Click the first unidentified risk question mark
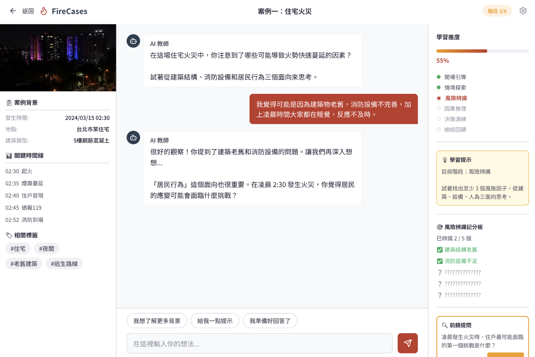Screen dimensions: 535x357 tap(440, 273)
